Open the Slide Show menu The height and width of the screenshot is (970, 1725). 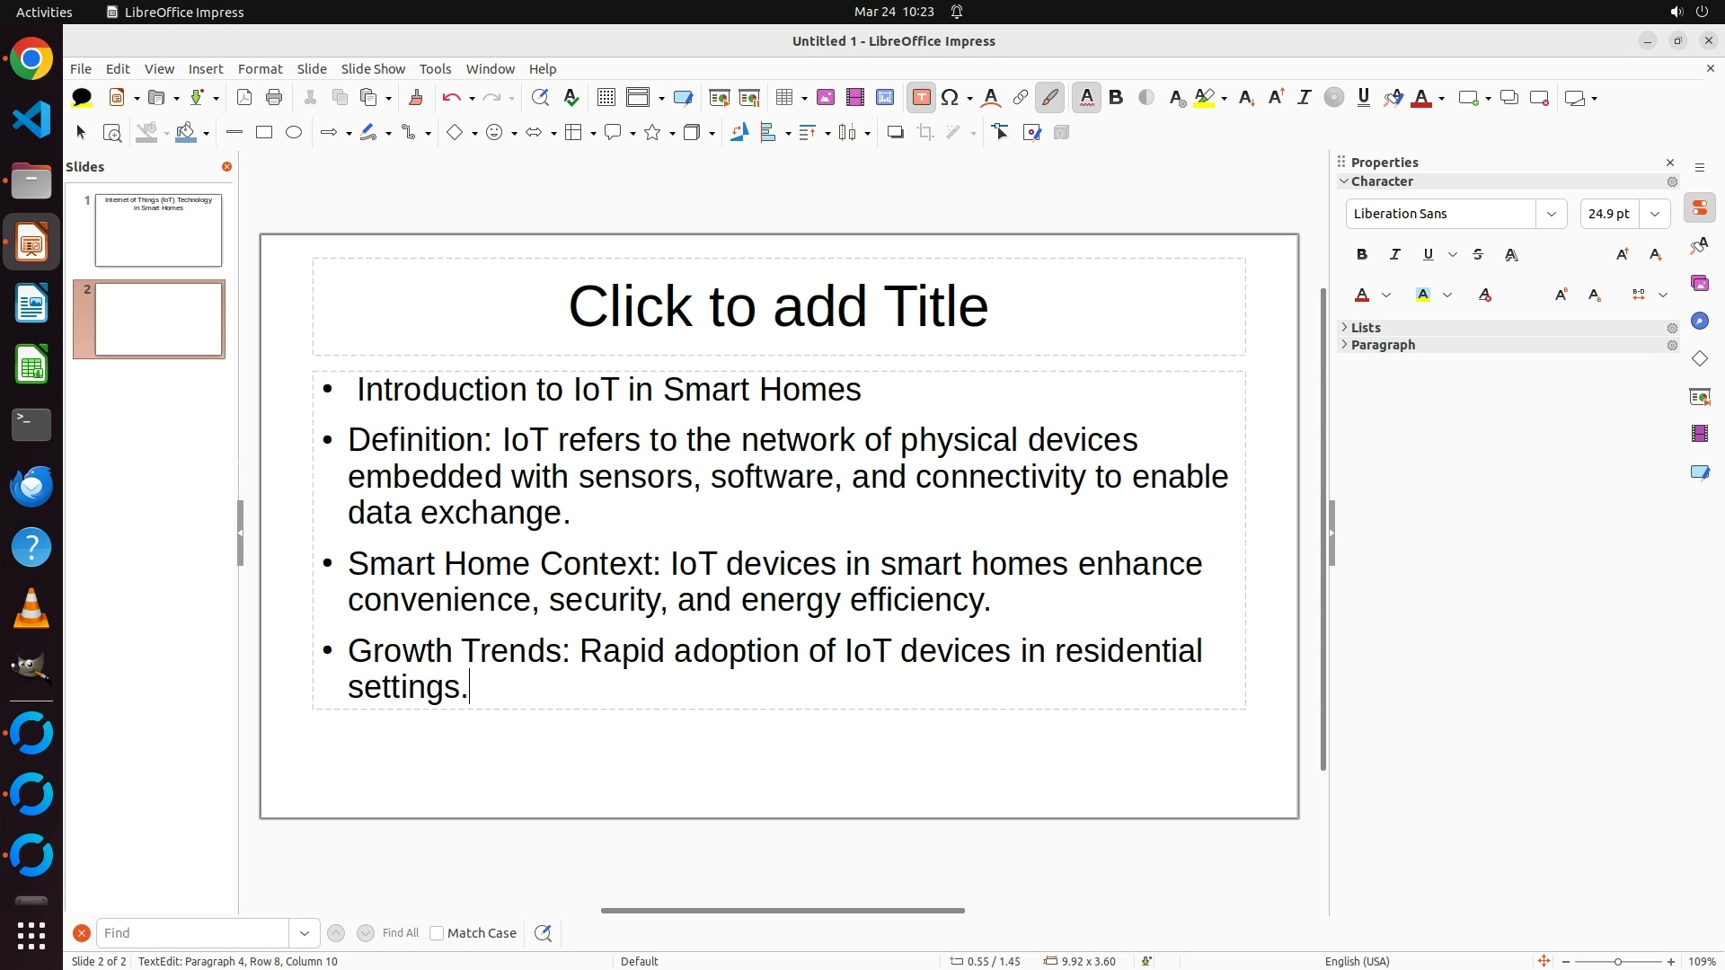tap(373, 69)
